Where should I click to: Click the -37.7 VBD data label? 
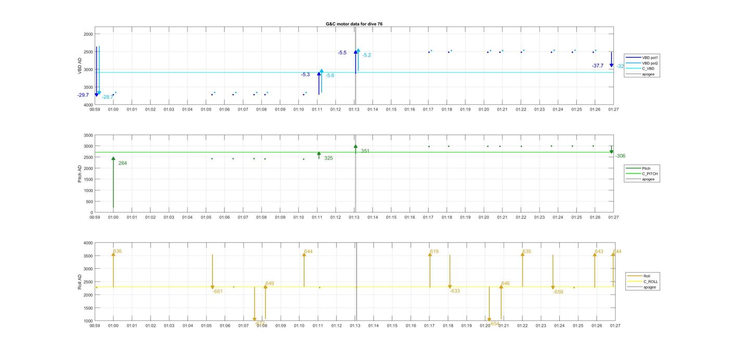coord(598,66)
